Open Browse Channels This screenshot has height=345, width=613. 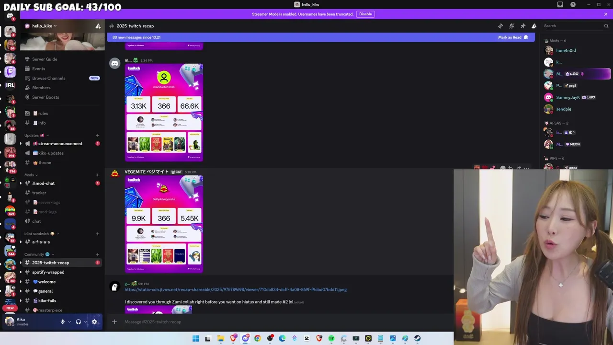coord(62,78)
